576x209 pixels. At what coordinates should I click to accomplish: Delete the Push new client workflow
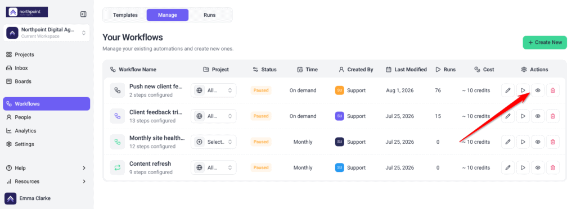click(553, 90)
